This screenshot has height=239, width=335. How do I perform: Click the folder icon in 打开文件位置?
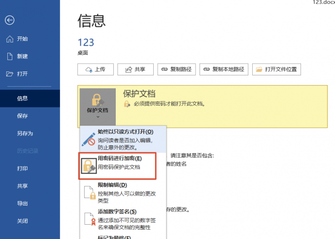(x=259, y=69)
